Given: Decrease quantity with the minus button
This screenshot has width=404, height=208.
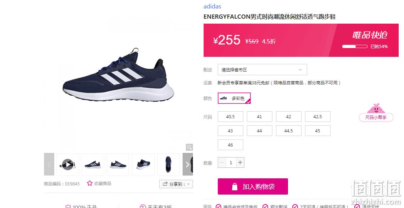Looking at the screenshot, I should click(x=222, y=162).
